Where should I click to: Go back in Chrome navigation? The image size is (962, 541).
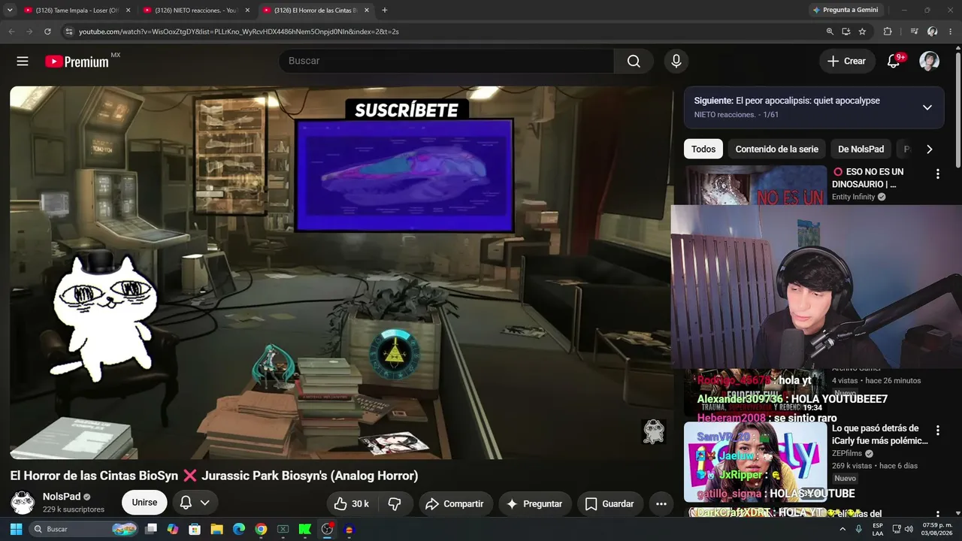11,32
